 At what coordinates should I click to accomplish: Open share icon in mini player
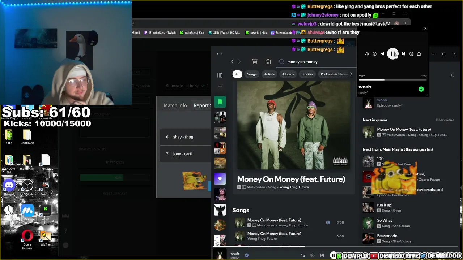[419, 54]
